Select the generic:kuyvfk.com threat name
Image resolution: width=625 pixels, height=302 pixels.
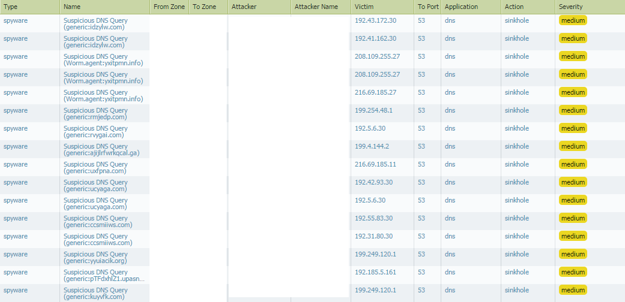95,294
